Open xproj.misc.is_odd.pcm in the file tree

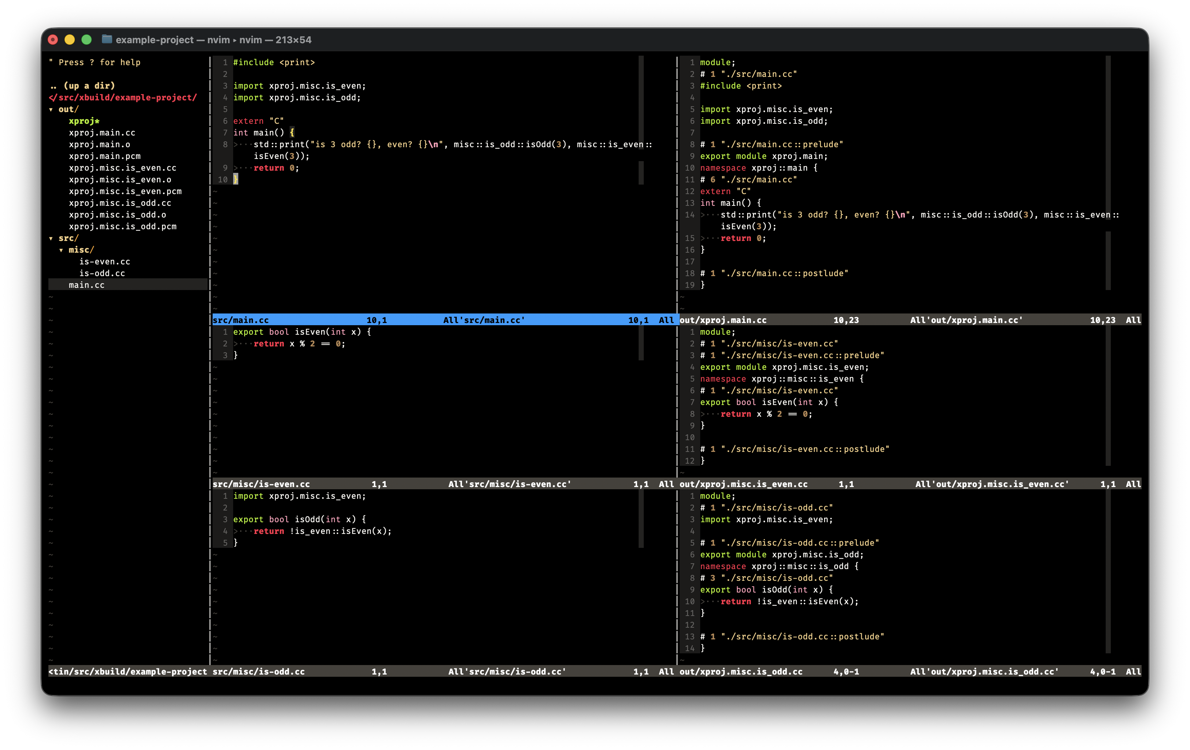tap(122, 227)
